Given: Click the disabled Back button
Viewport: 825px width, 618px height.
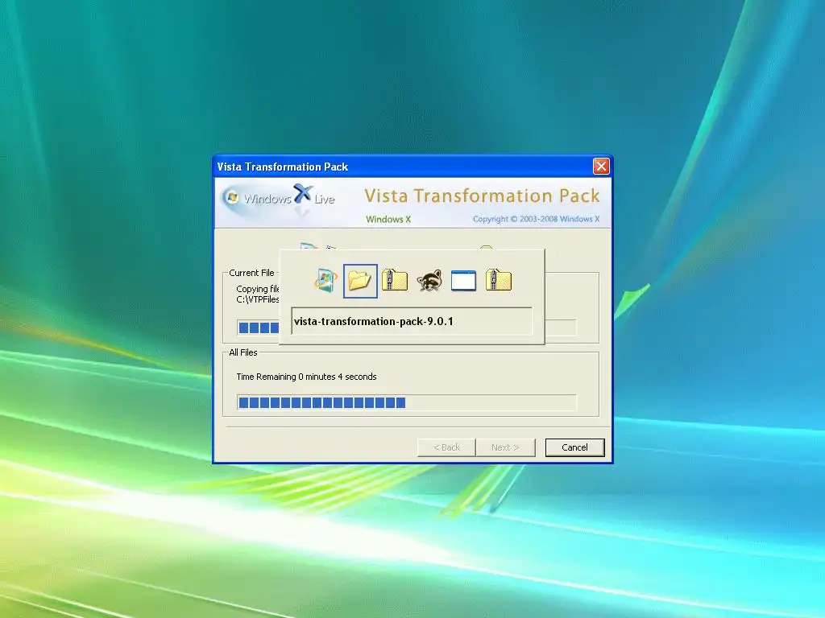Looking at the screenshot, I should click(446, 447).
